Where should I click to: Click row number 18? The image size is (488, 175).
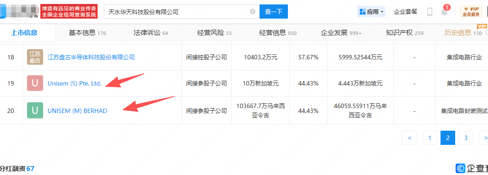pyautogui.click(x=11, y=57)
